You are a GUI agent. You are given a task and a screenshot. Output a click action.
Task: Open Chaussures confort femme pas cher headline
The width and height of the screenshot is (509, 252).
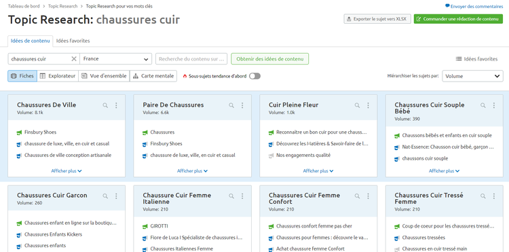click(314, 226)
